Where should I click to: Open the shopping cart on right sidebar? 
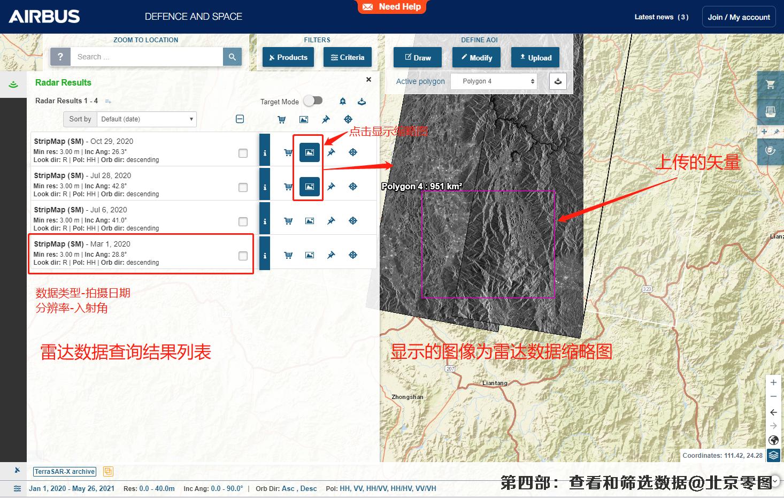[x=770, y=85]
